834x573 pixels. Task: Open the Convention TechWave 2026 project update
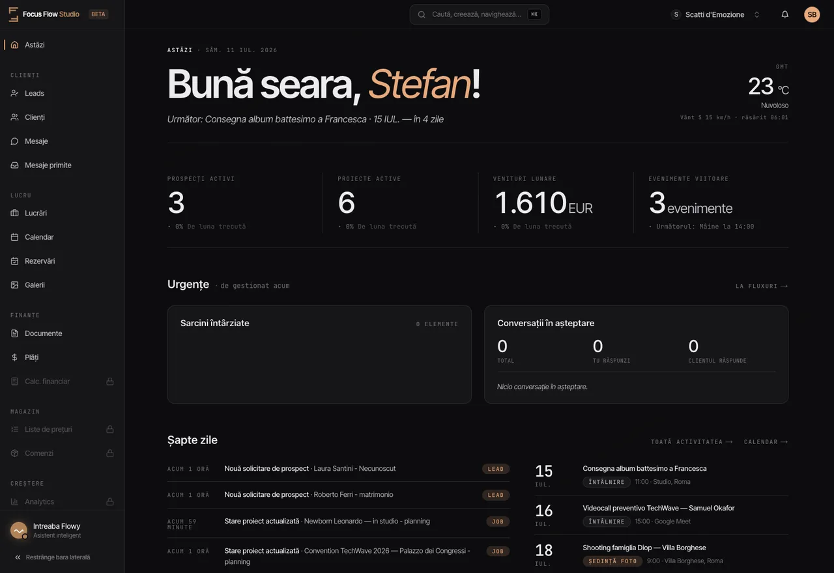tap(338, 556)
